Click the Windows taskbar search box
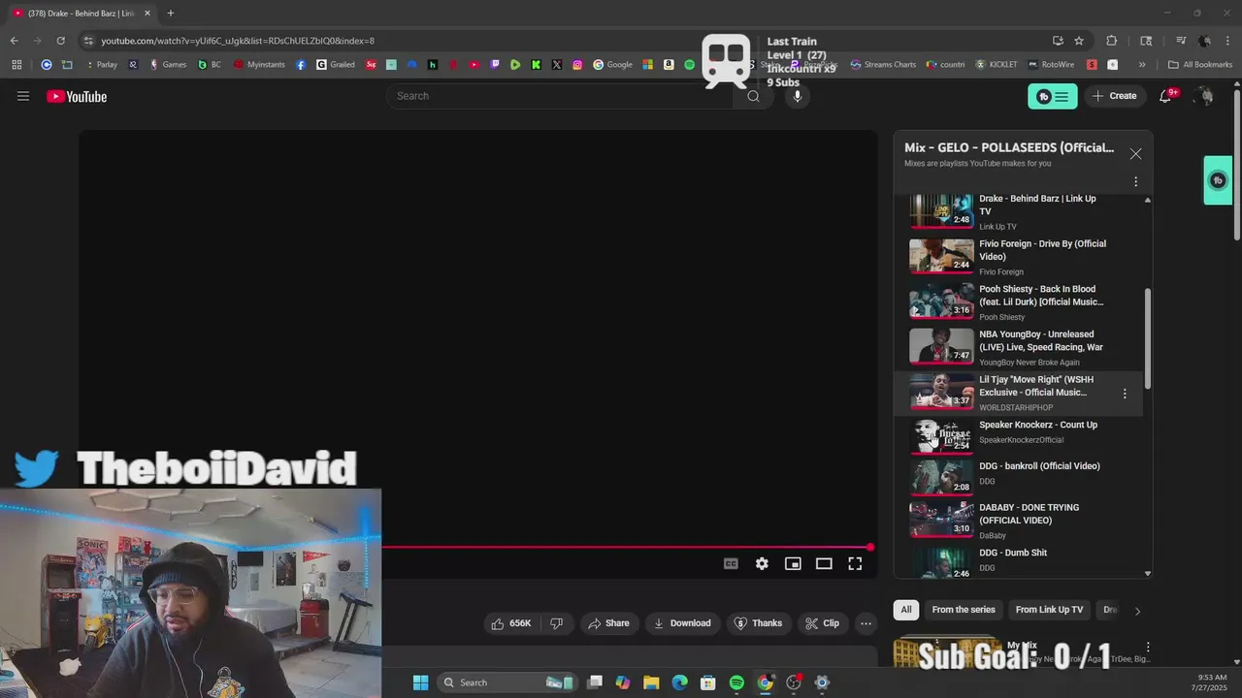1242x698 pixels. point(507,682)
